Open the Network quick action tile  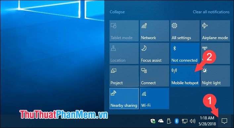point(155,31)
